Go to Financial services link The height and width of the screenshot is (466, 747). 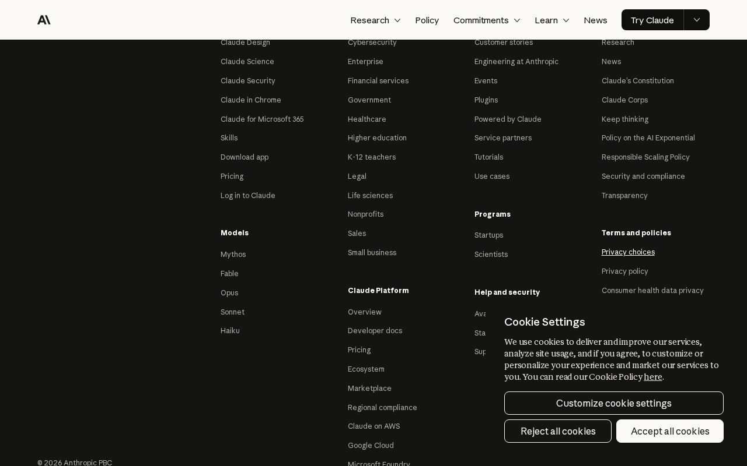click(378, 80)
